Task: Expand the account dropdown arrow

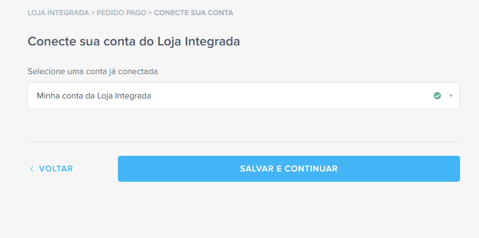Action: point(451,96)
